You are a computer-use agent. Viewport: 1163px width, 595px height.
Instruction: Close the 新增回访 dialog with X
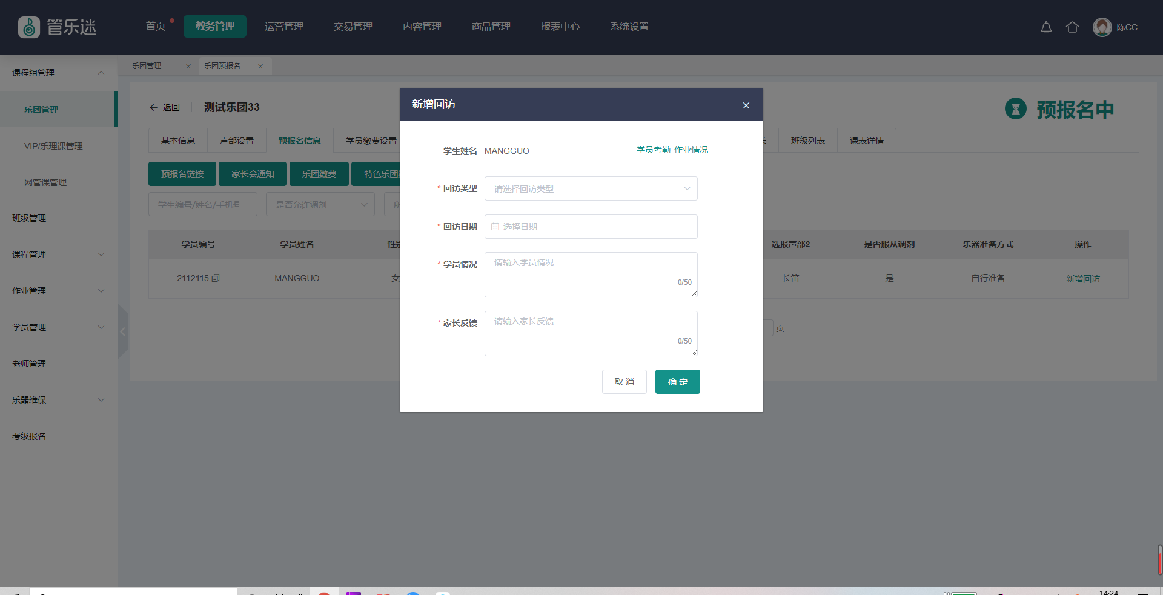coord(746,105)
